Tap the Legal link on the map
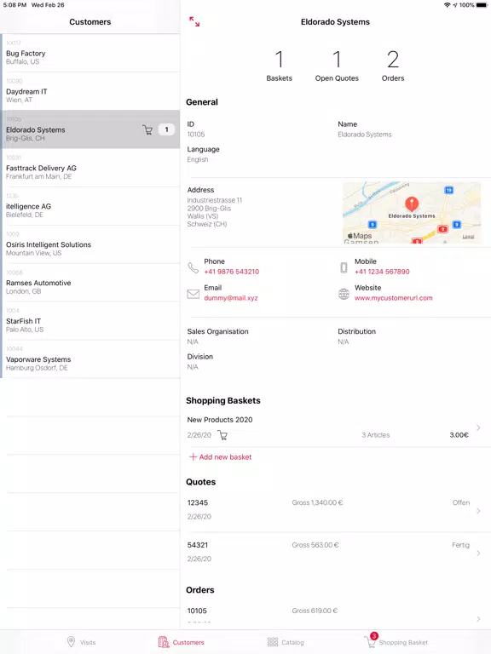Viewport: 491px width, 654px height. 468,237
